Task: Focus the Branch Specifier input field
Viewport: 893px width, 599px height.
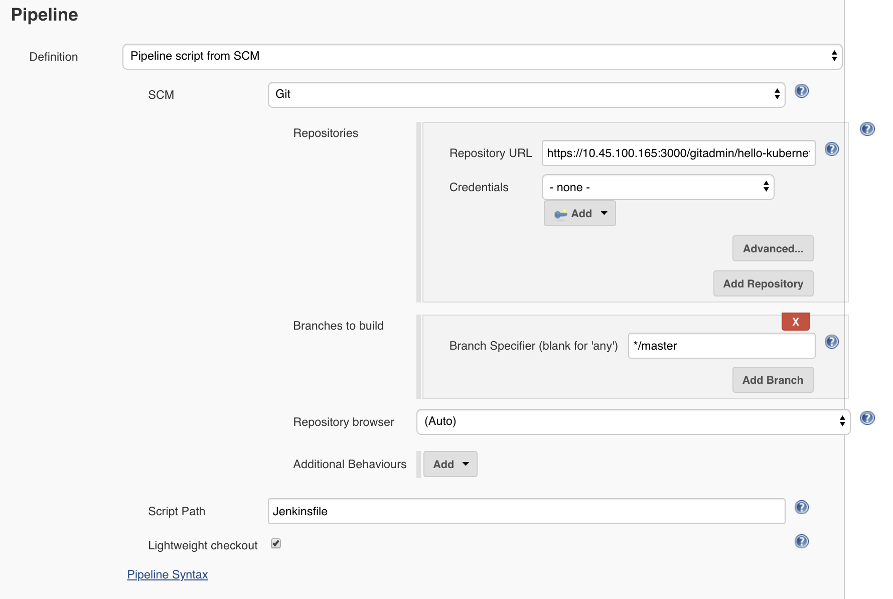Action: [x=721, y=346]
